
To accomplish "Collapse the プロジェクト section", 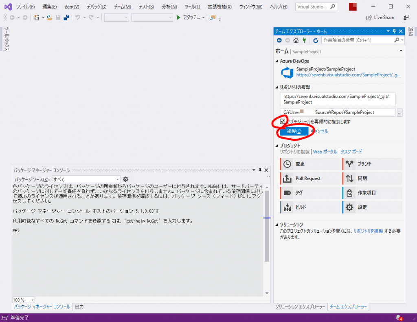I will pos(277,146).
